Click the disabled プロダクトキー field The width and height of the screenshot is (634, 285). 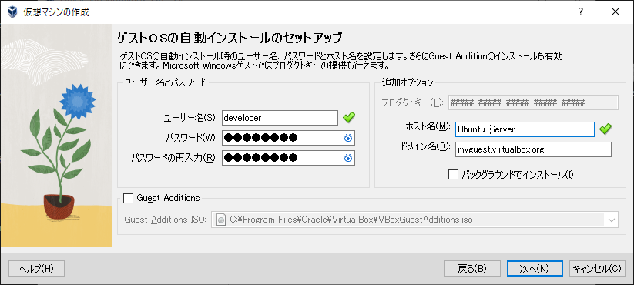click(x=533, y=102)
